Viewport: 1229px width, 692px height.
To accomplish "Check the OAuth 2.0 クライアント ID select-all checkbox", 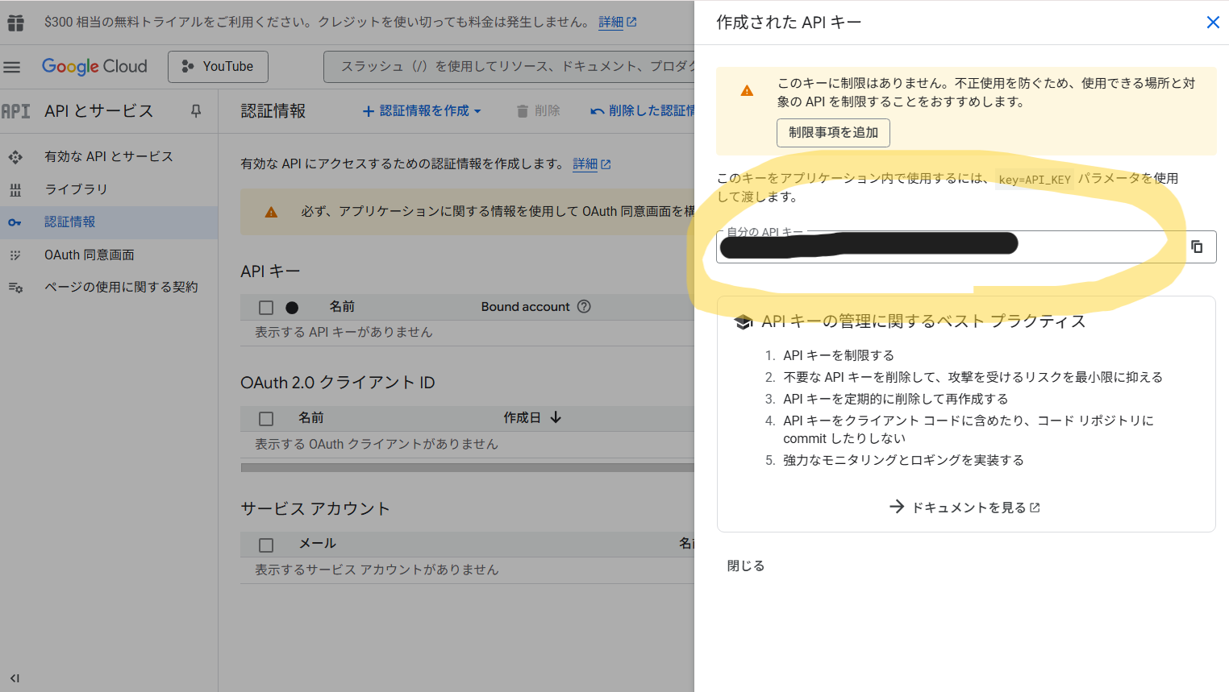I will point(266,419).
